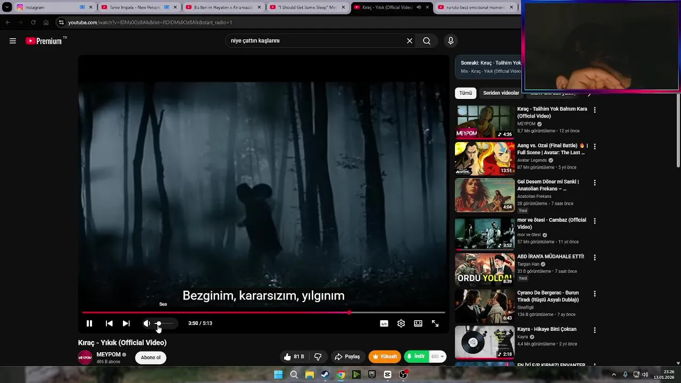Launch Steam from the taskbar
The height and width of the screenshot is (383, 681).
[x=325, y=374]
